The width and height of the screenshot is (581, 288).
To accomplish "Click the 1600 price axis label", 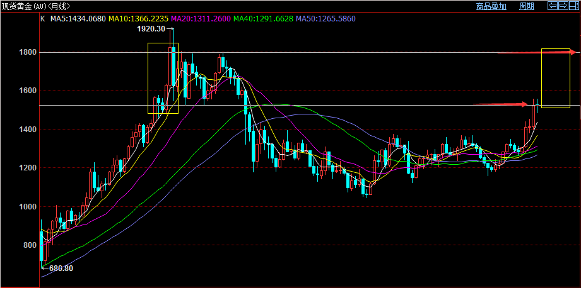I will (29, 91).
